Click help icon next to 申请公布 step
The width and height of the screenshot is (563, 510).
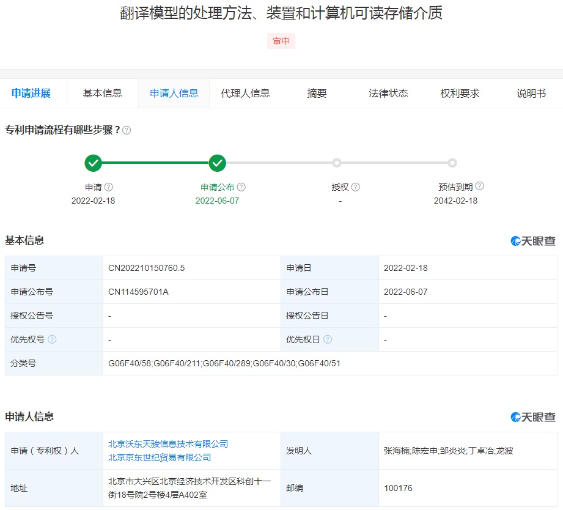[x=241, y=187]
